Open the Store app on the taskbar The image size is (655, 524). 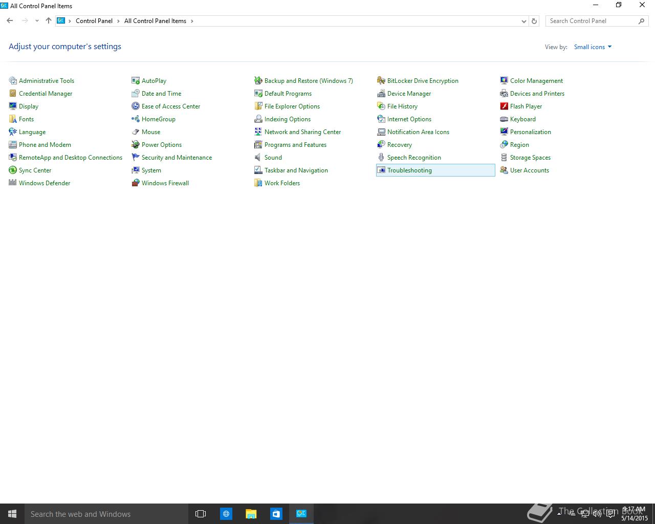click(276, 514)
